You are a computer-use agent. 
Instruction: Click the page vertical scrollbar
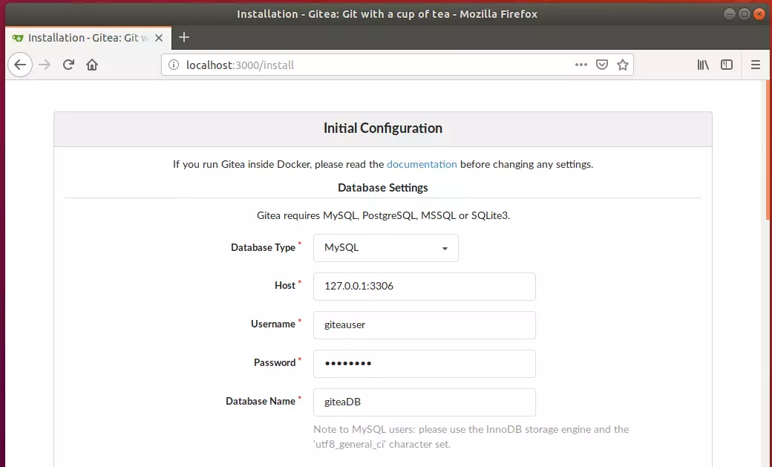pos(768,150)
